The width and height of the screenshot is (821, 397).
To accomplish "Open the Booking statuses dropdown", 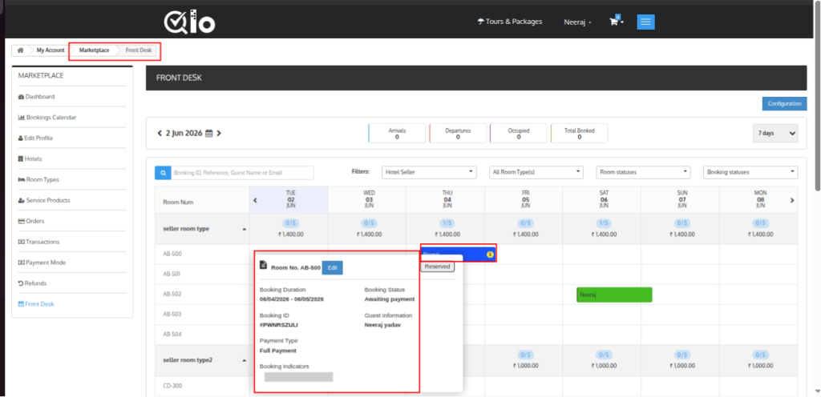I will tap(750, 172).
